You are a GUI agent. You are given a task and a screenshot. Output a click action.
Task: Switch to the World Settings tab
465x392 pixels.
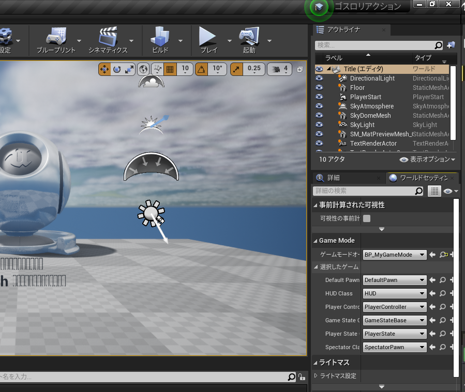424,178
